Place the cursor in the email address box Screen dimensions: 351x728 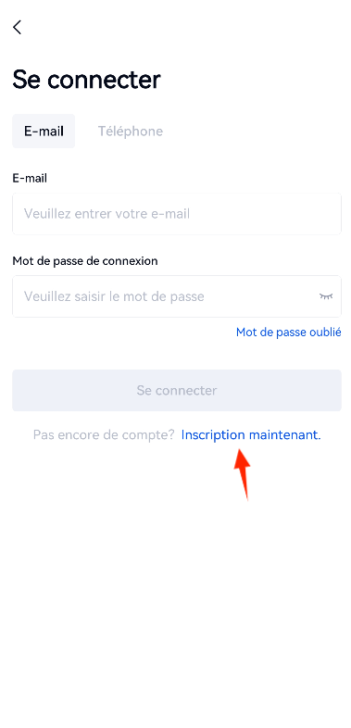click(x=177, y=214)
